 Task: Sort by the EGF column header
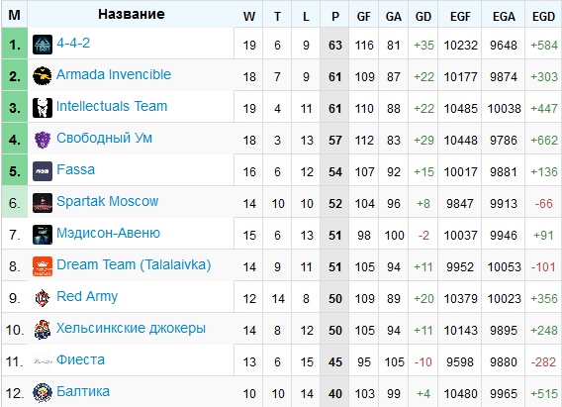tap(460, 16)
